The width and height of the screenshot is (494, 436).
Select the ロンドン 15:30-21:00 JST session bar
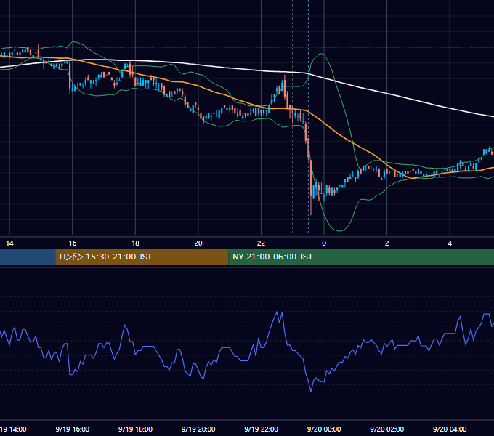coord(142,257)
